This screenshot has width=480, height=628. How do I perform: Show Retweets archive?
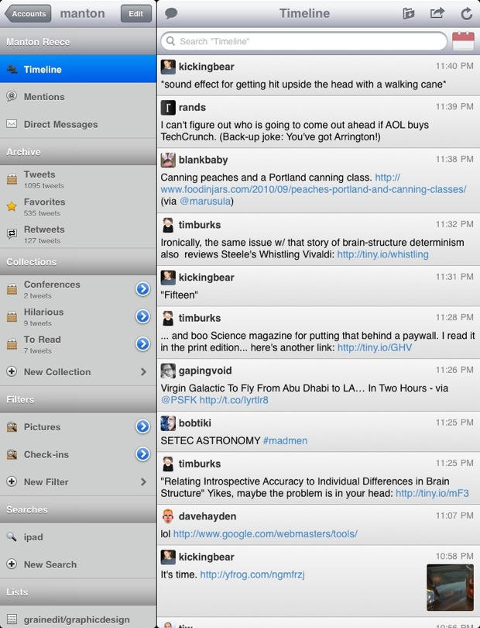78,234
